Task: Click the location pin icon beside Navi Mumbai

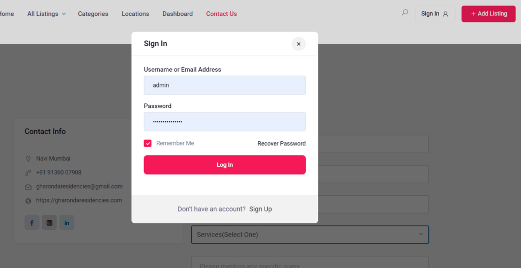Action: [28, 159]
